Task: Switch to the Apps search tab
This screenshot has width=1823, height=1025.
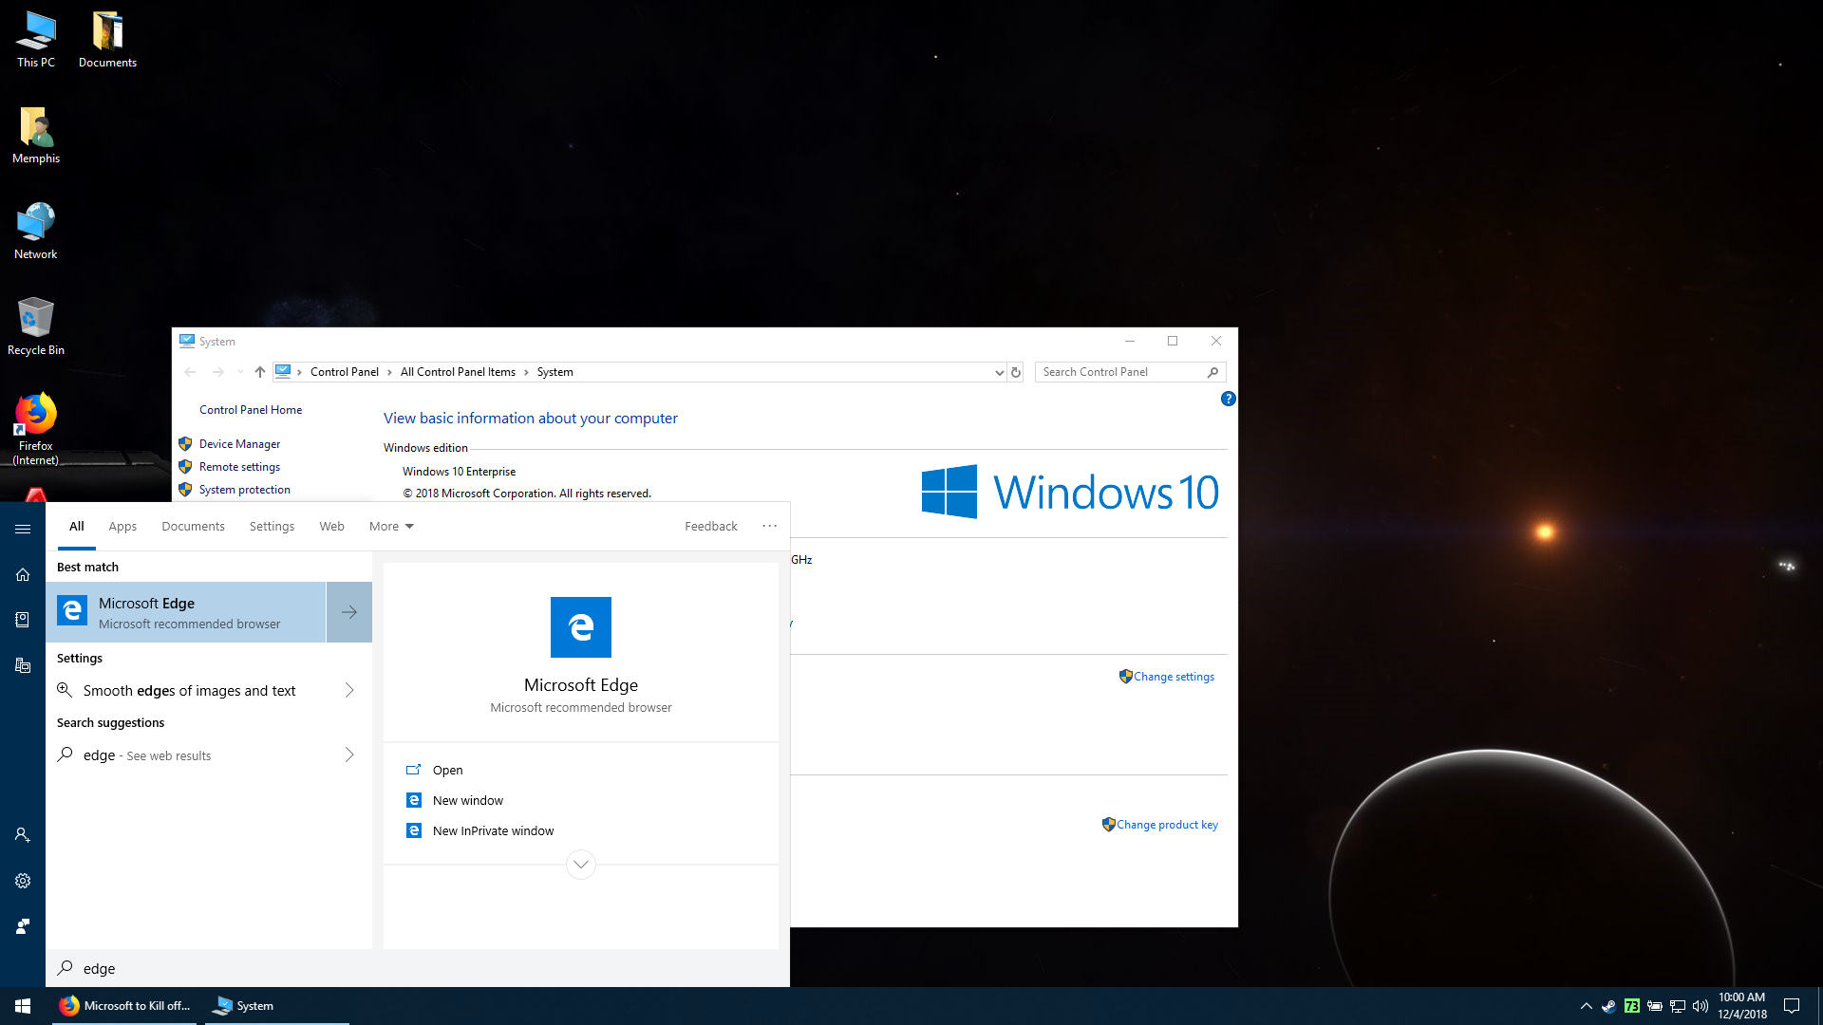Action: click(x=122, y=527)
